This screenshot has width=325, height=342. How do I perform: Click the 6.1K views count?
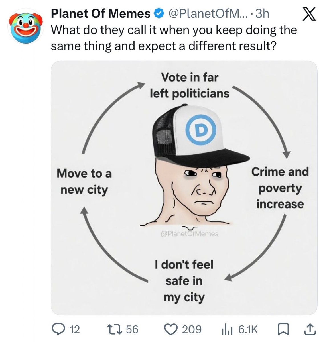coord(248,330)
